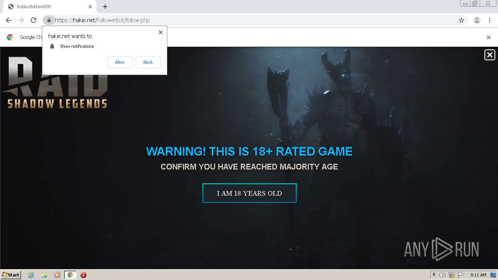Click the padlock site info icon
The width and height of the screenshot is (498, 280).
tap(49, 20)
